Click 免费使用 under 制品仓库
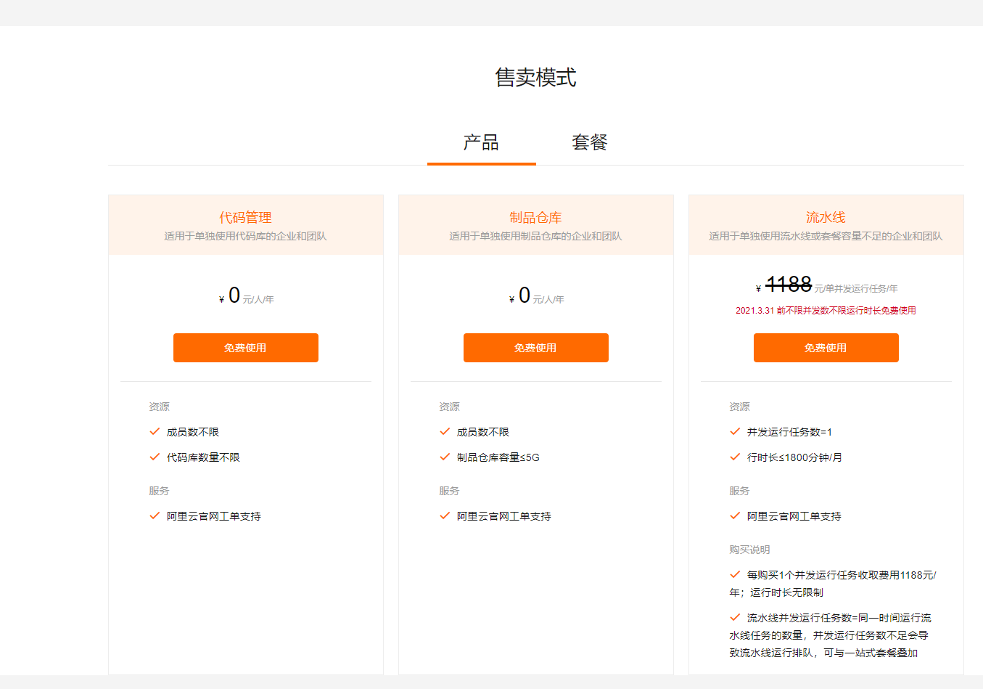The image size is (983, 689). point(535,348)
